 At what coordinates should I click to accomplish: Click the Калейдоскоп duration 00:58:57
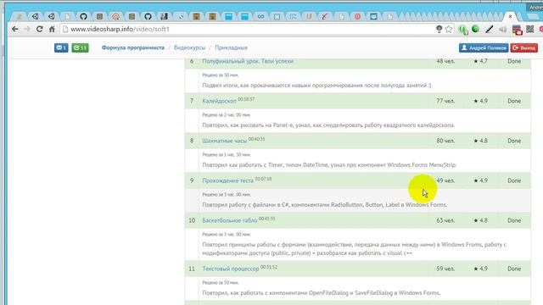(246, 99)
